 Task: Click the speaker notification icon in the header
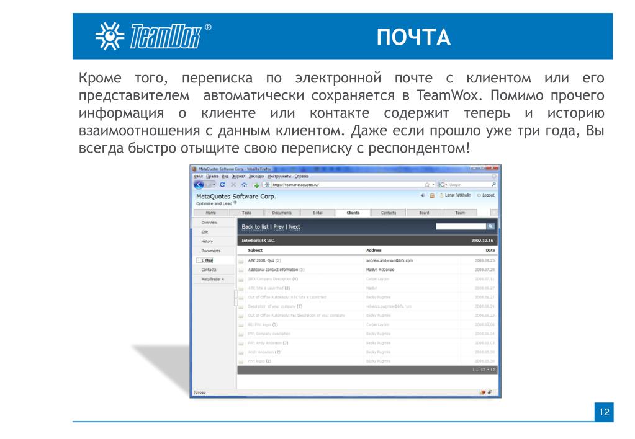[422, 195]
